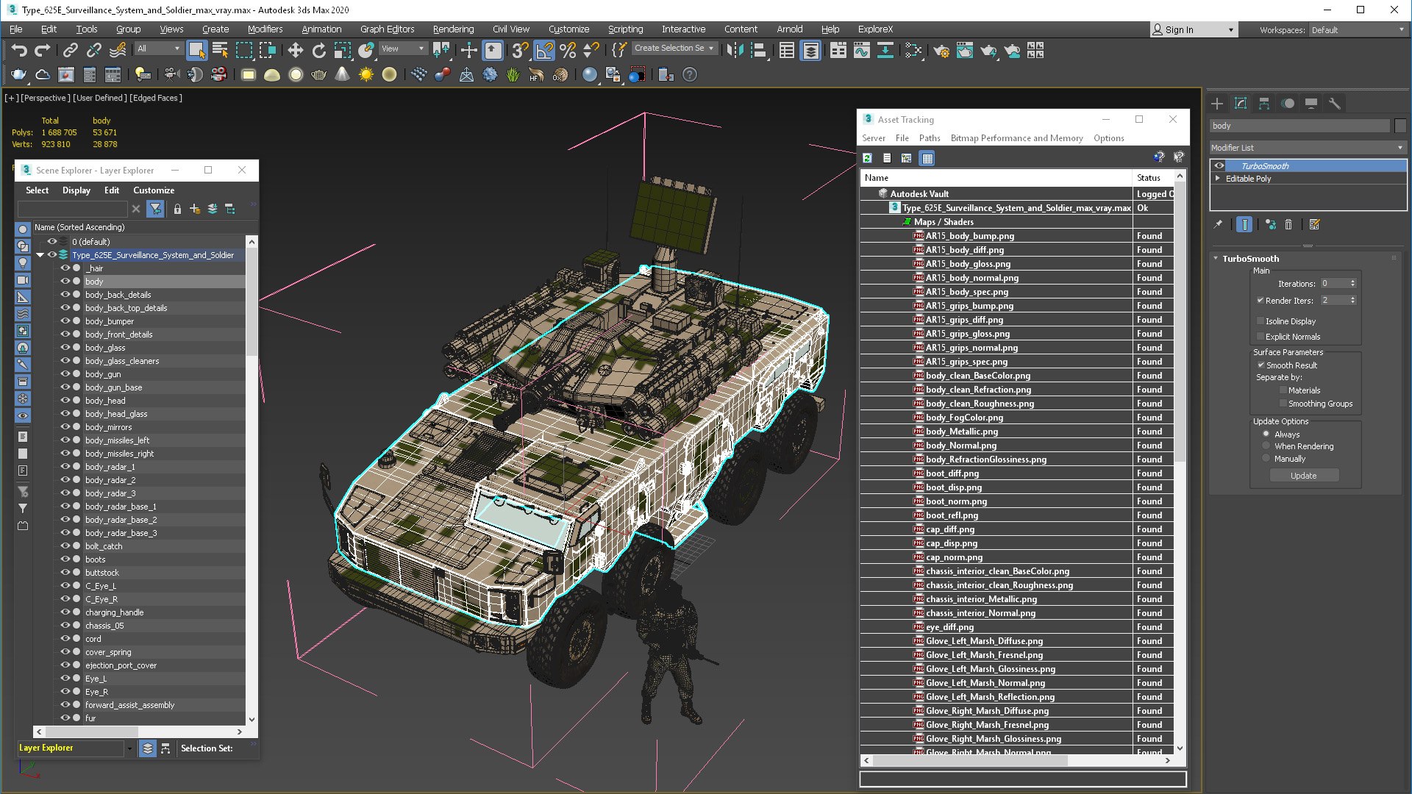The height and width of the screenshot is (794, 1412).
Task: Click the Status column header
Action: [x=1154, y=178]
